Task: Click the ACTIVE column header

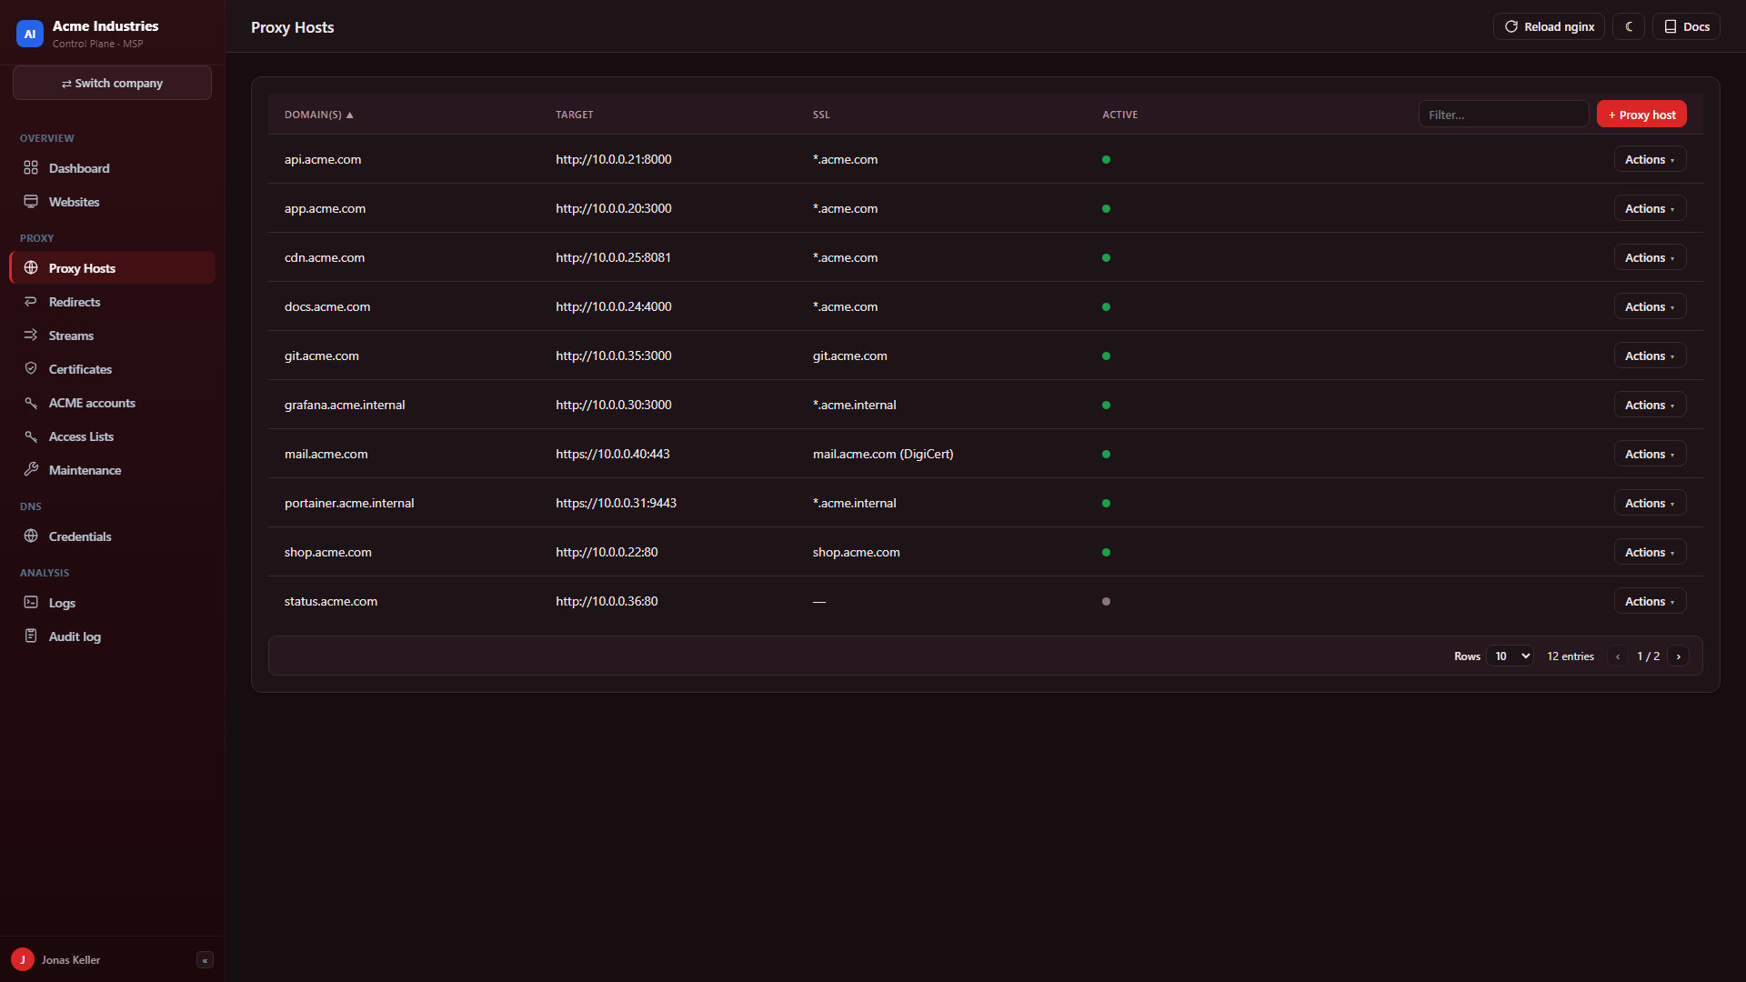Action: point(1120,115)
